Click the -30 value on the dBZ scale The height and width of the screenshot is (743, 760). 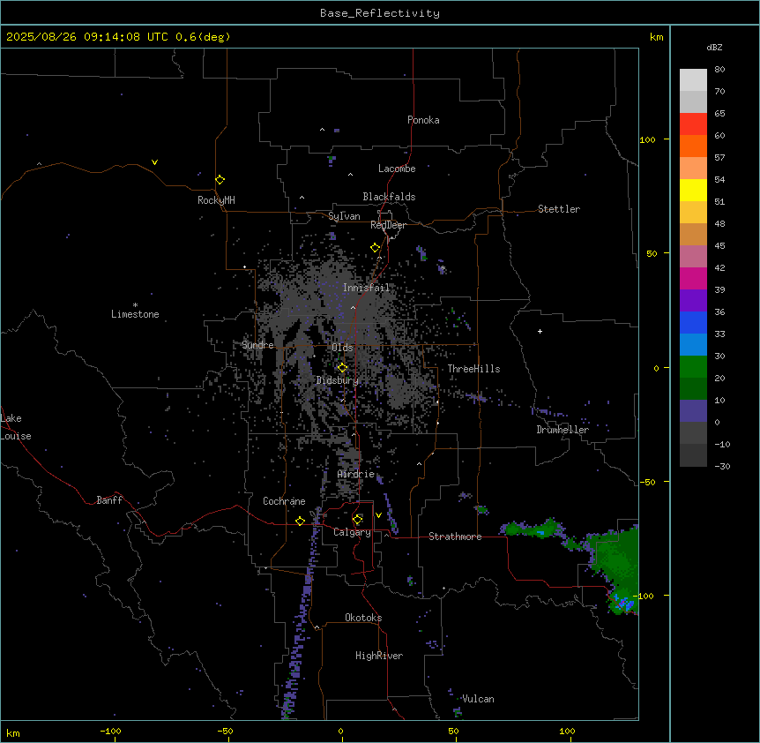(x=722, y=466)
